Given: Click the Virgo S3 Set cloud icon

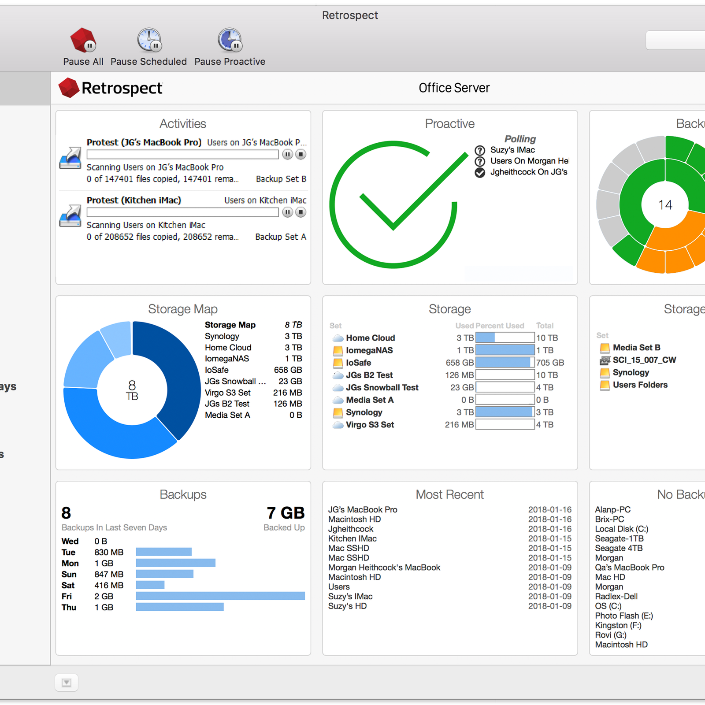Looking at the screenshot, I should click(x=338, y=425).
